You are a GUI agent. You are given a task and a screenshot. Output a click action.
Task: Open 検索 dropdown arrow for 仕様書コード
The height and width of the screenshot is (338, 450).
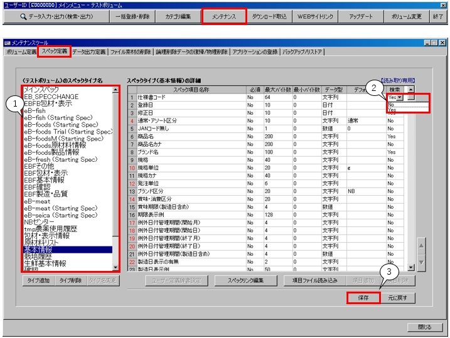pos(400,97)
